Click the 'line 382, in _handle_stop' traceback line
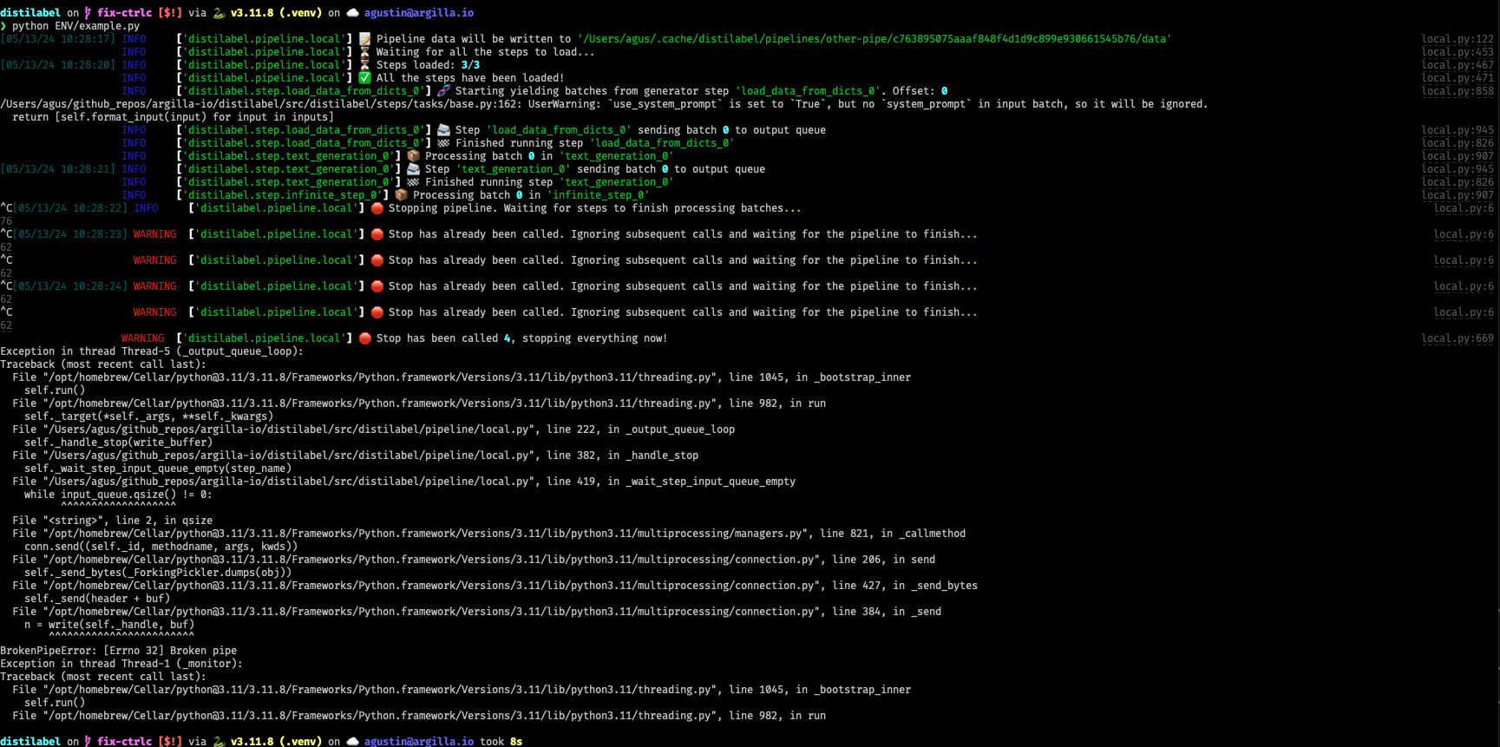 coord(355,455)
